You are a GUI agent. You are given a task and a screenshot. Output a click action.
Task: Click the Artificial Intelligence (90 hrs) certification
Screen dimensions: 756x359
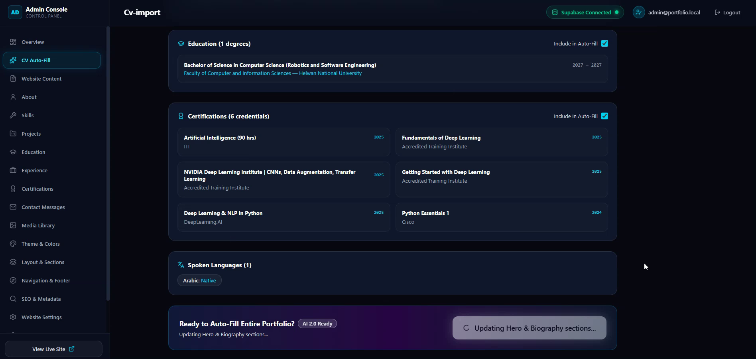pyautogui.click(x=284, y=142)
